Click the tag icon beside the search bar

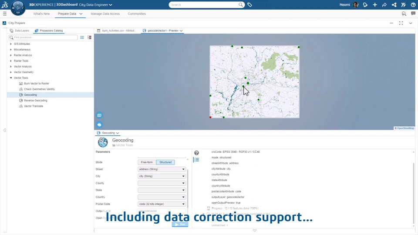249,5
